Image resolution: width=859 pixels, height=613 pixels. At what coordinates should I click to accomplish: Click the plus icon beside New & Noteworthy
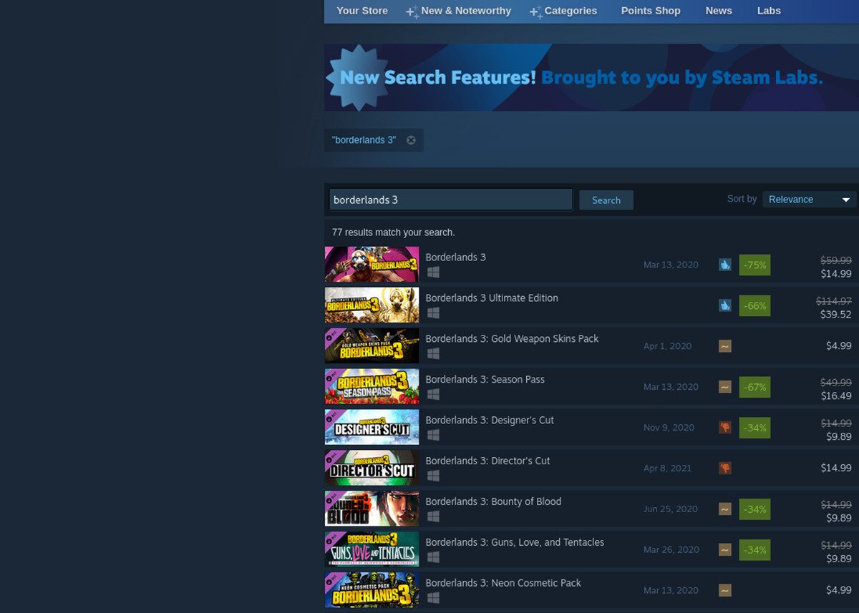[x=412, y=12]
